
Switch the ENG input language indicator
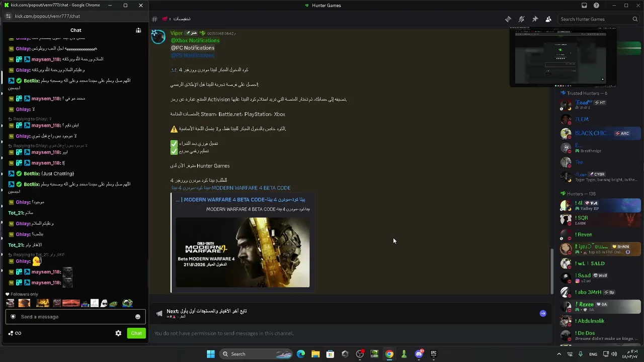593,354
